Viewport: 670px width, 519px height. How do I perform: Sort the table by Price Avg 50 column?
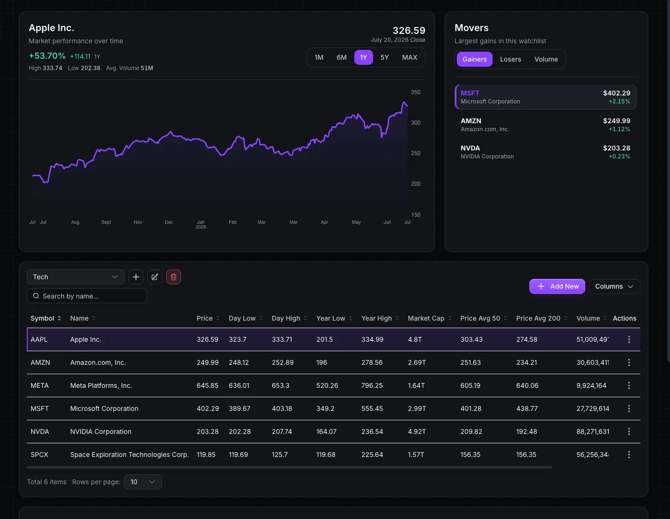484,318
